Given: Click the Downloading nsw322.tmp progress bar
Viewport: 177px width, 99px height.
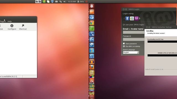Looking at the screenshot, I should click(162, 42).
